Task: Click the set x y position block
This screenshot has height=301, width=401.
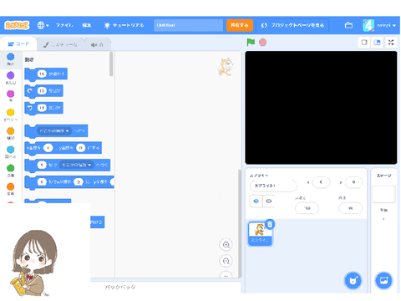Action: click(63, 148)
